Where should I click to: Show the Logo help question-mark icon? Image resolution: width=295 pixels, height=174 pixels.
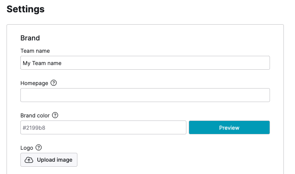tap(39, 147)
